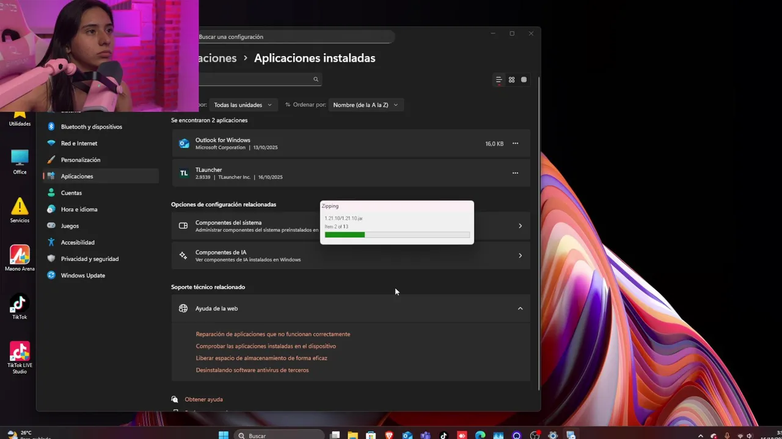Open Componentes del sistema via its chevron
Viewport: 782px width, 439px height.
point(520,226)
